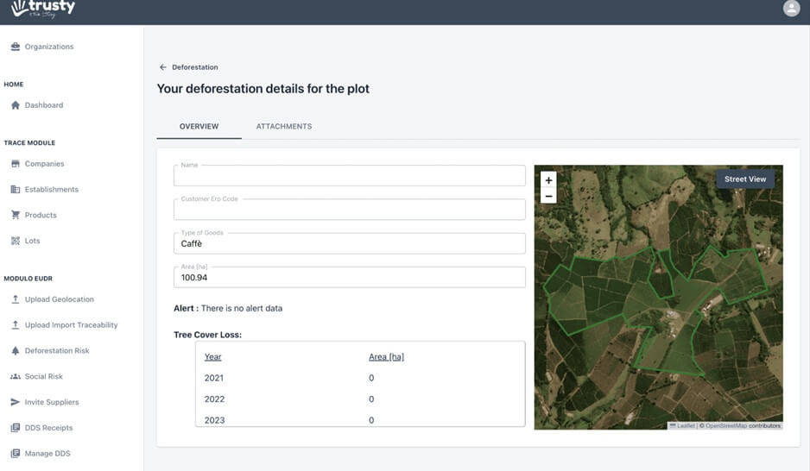
Task: Select the Products cart icon
Action: pos(16,215)
